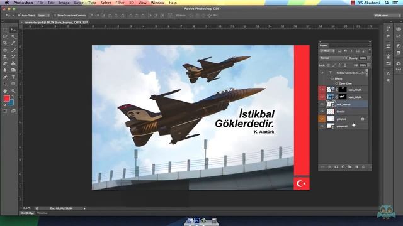Click the new adjustment layer icon

tap(343, 167)
